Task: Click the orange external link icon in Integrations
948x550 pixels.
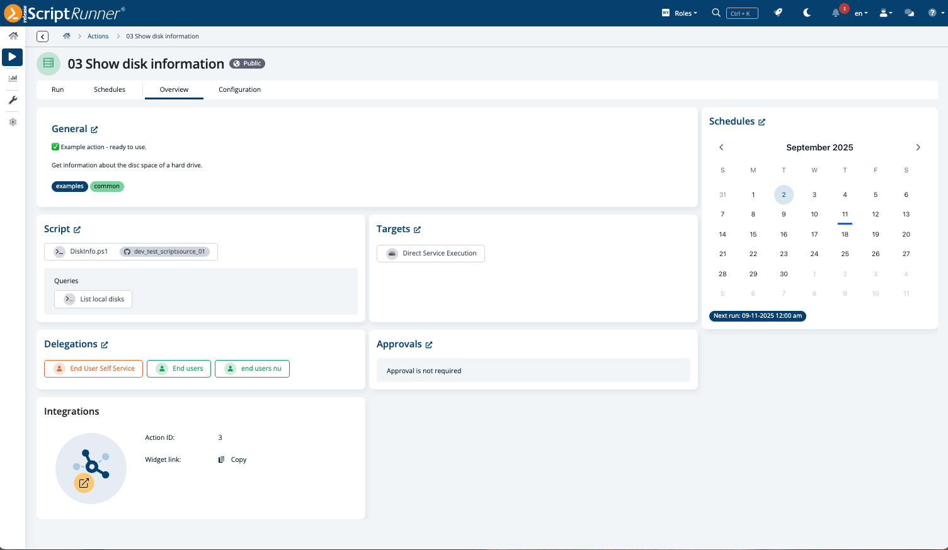Action: click(84, 483)
